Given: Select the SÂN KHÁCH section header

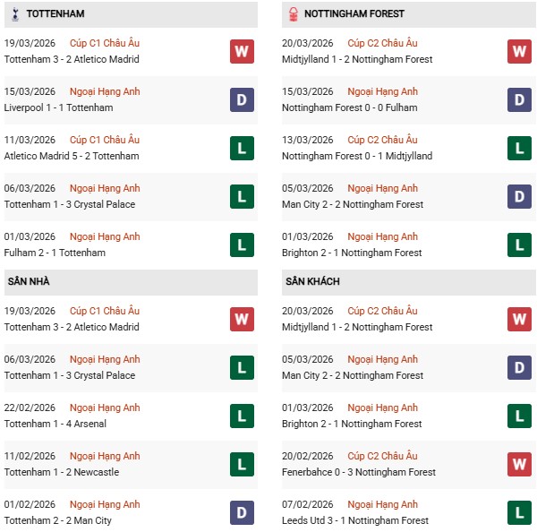Looking at the screenshot, I should (x=312, y=281).
